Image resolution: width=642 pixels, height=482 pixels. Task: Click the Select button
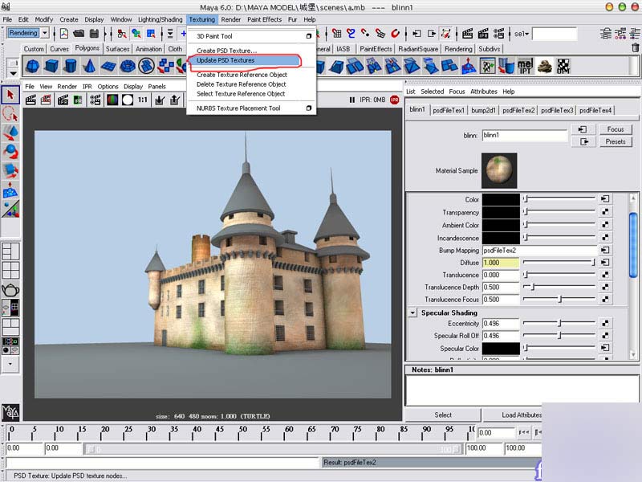[x=443, y=415]
